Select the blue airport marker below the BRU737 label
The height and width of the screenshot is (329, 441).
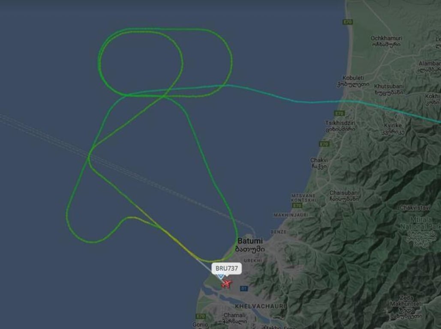click(x=221, y=276)
